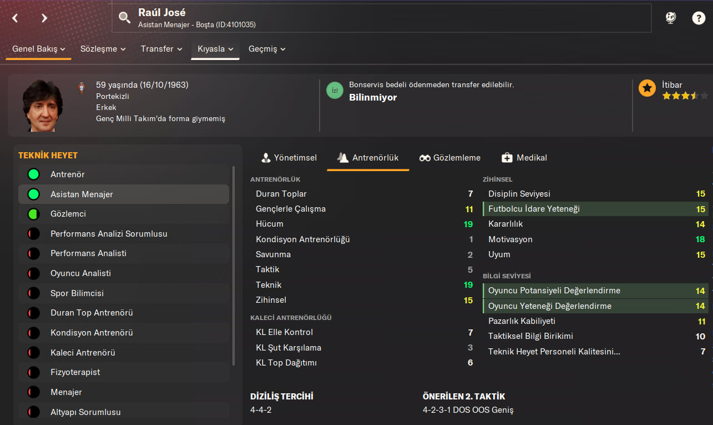Click the orange reputation star icon
Viewport: 713px width, 425px height.
[647, 88]
